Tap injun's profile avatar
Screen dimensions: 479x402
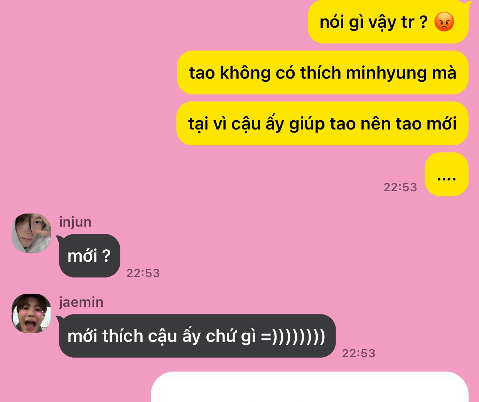point(31,233)
